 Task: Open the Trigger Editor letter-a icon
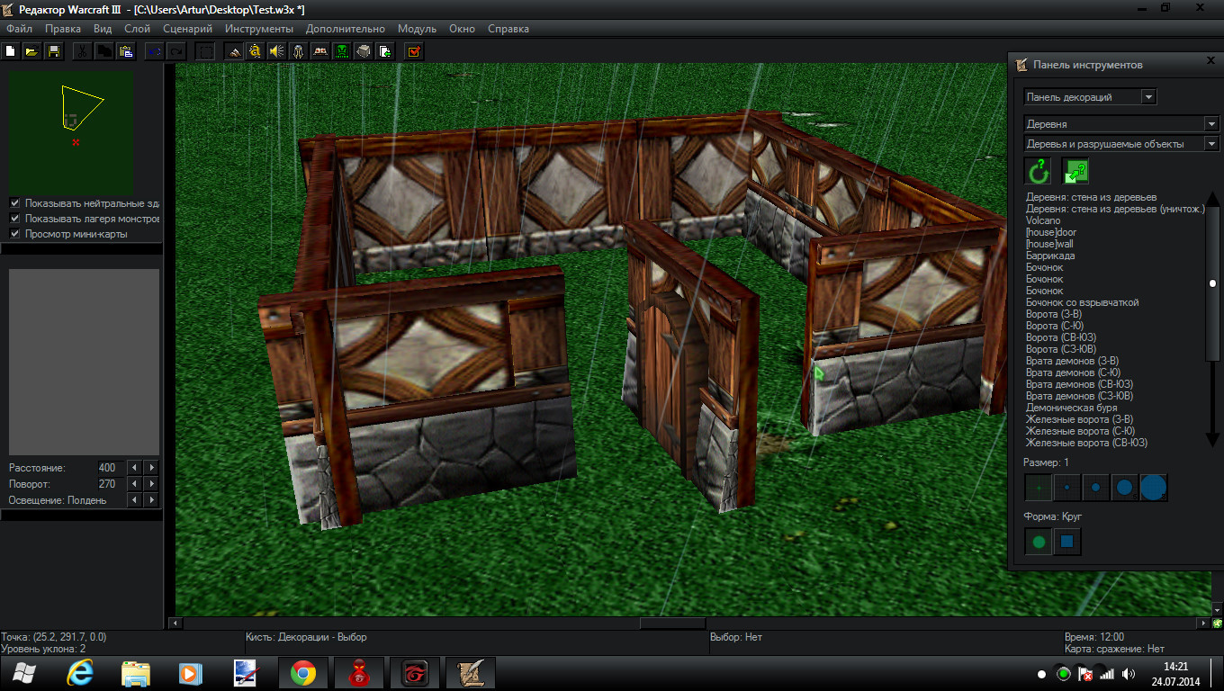(x=256, y=51)
